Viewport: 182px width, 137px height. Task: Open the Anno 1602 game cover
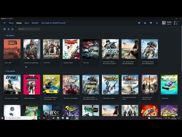pos(12,49)
